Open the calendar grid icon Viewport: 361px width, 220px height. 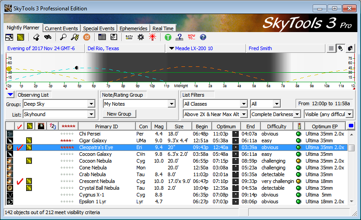pyautogui.click(x=102, y=37)
